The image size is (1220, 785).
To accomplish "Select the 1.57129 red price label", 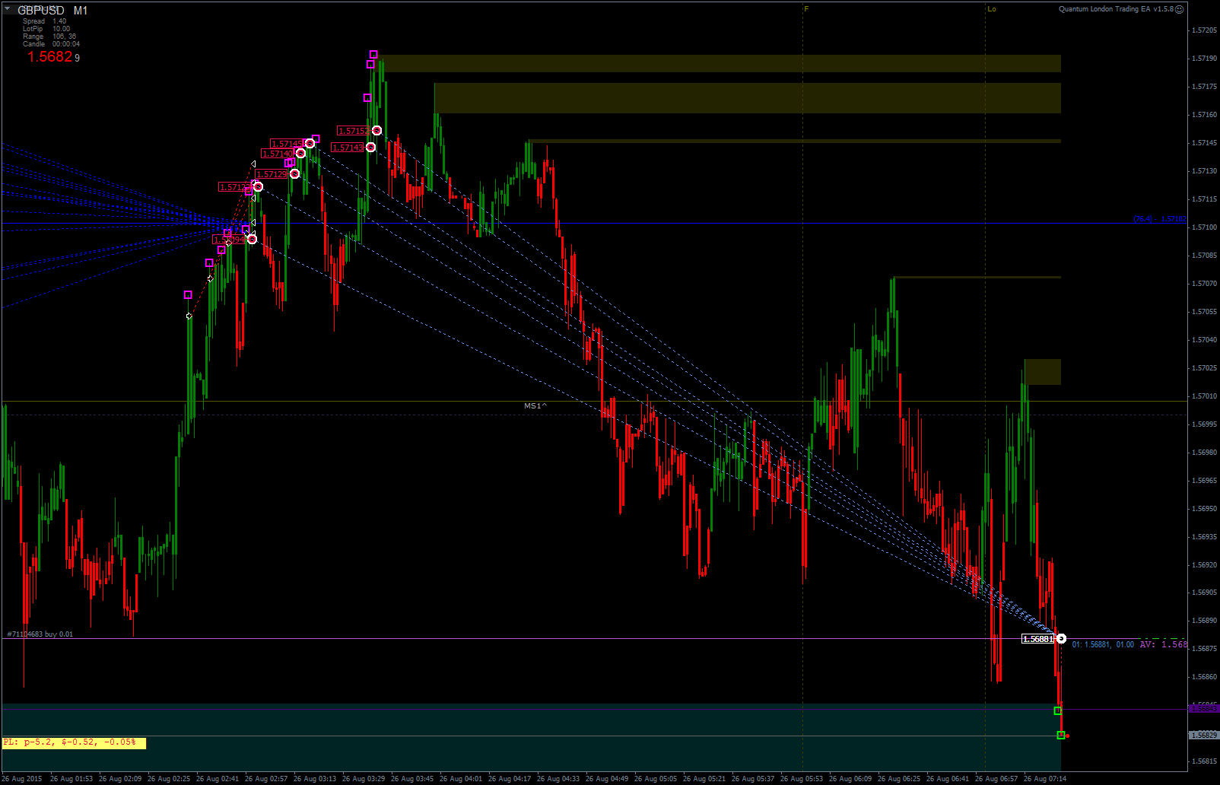I will [x=272, y=174].
